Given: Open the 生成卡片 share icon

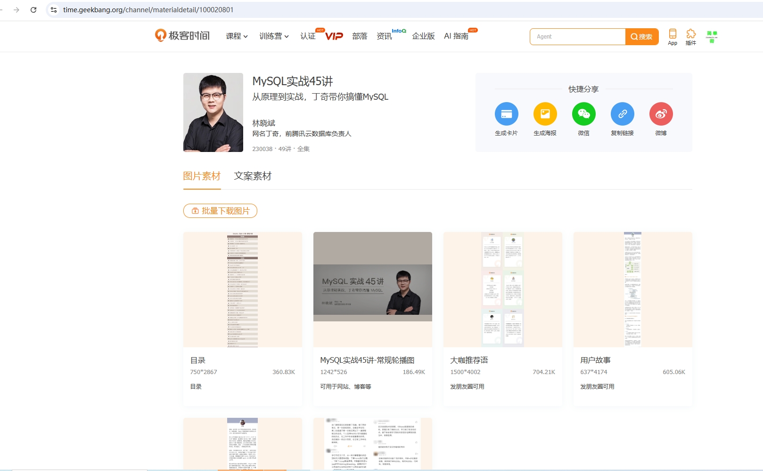Looking at the screenshot, I should 506,114.
